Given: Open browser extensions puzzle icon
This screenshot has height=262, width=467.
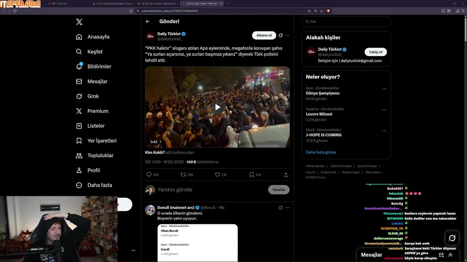Looking at the screenshot, I should tap(443, 11).
